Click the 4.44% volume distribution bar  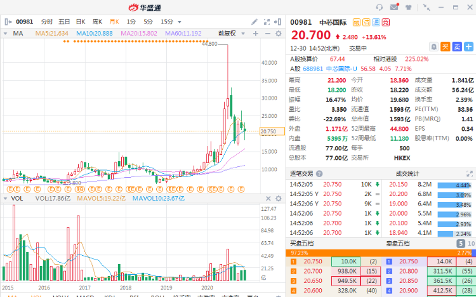(454, 185)
